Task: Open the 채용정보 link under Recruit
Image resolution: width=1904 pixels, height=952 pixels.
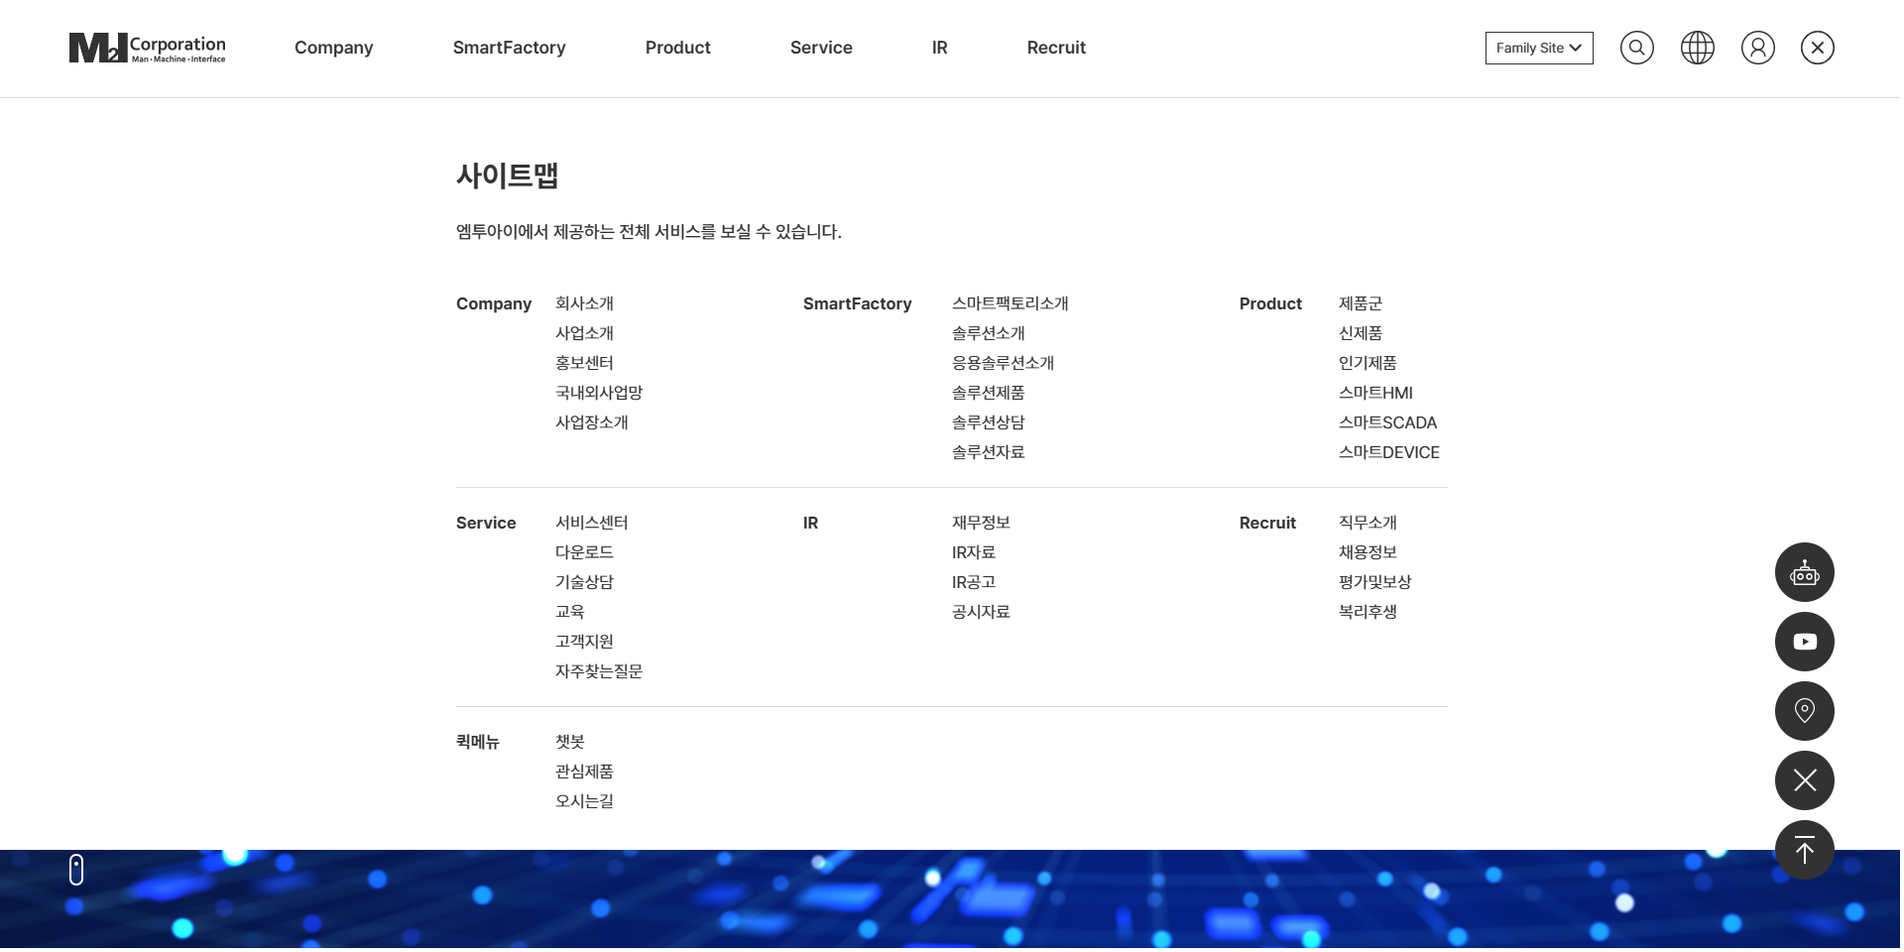Action: (1368, 552)
